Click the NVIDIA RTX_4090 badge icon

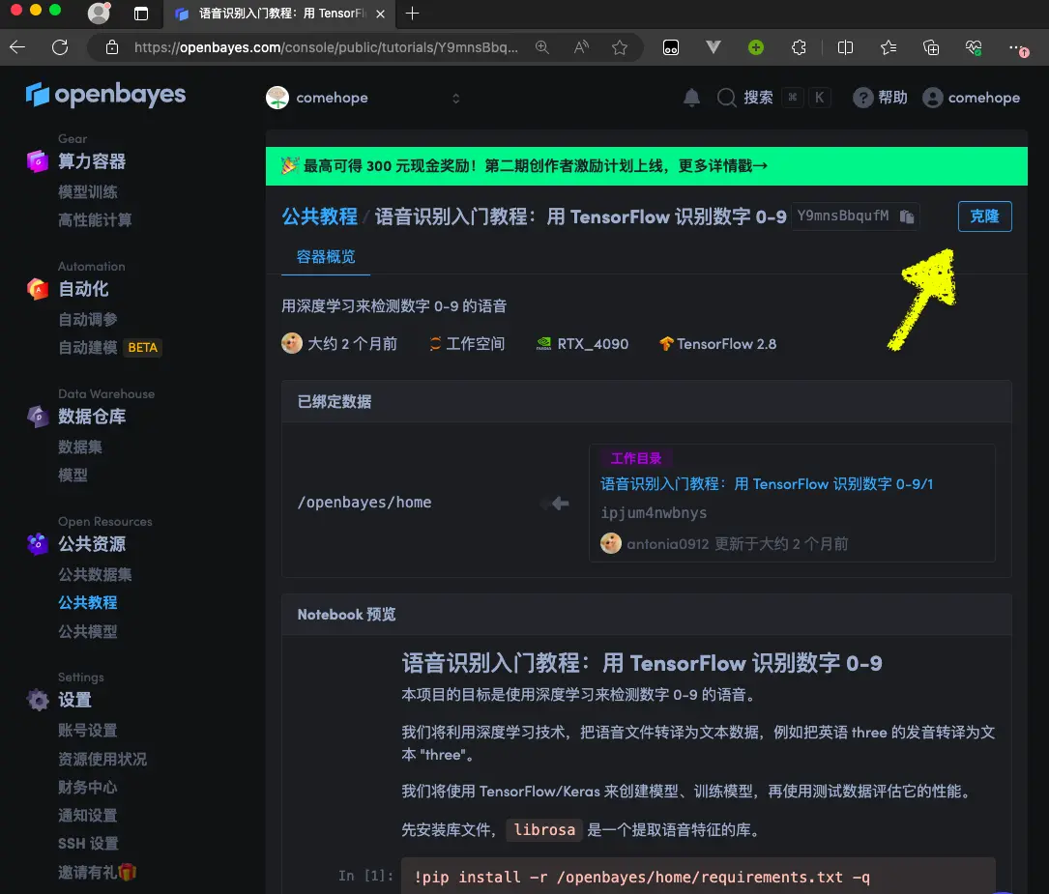pyautogui.click(x=545, y=343)
